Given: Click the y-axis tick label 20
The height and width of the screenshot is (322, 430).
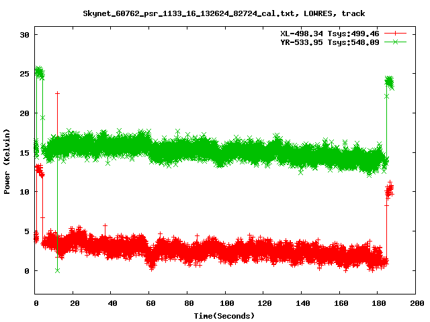Looking at the screenshot, I should click(x=24, y=113).
